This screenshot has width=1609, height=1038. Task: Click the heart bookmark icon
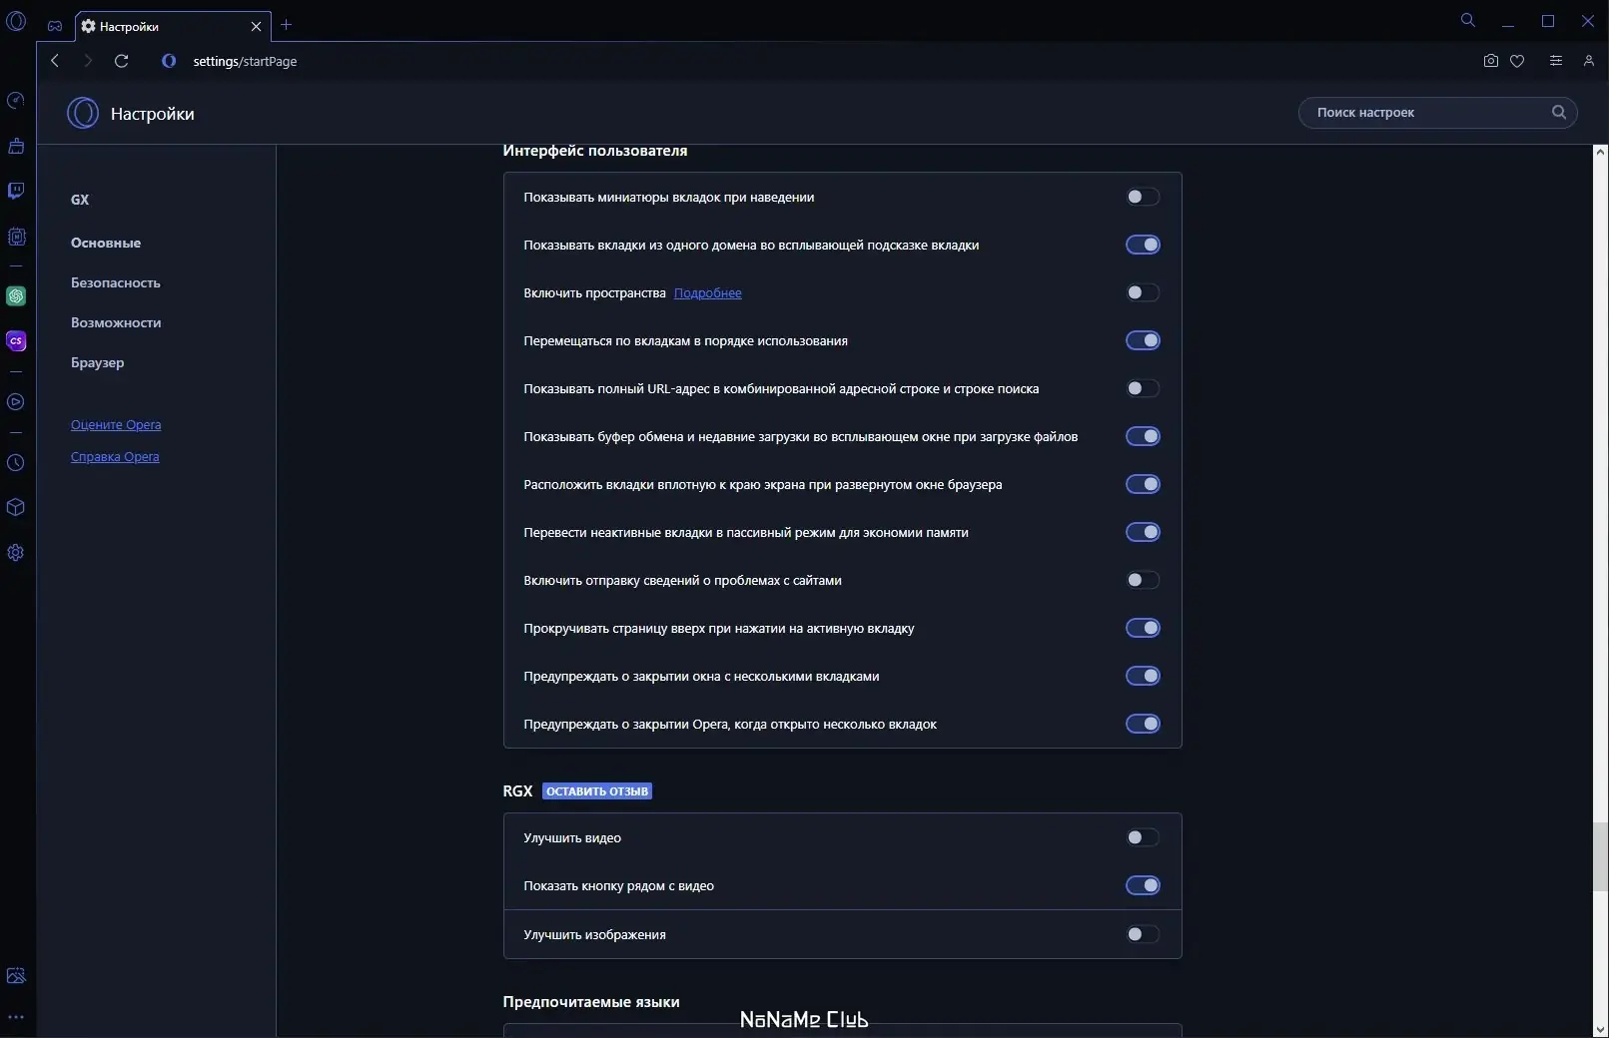point(1517,61)
